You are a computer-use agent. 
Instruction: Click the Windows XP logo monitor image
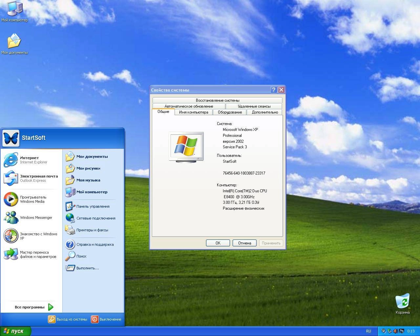point(186,147)
